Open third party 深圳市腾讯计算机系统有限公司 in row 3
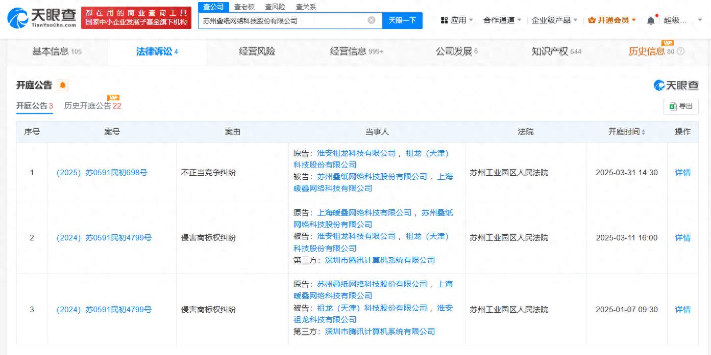Screen dimensions: 711x355 tap(380, 331)
